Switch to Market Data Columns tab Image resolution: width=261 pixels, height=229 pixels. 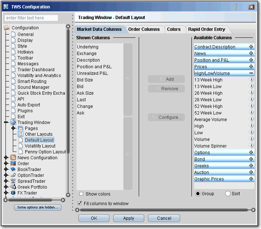[x=99, y=29]
